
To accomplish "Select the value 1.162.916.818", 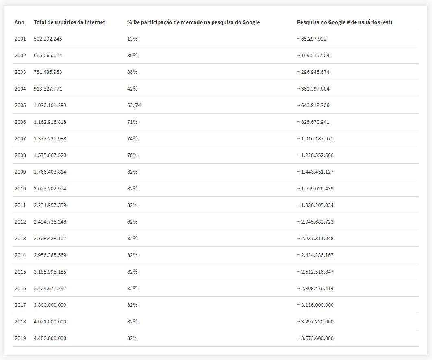I will tap(50, 122).
